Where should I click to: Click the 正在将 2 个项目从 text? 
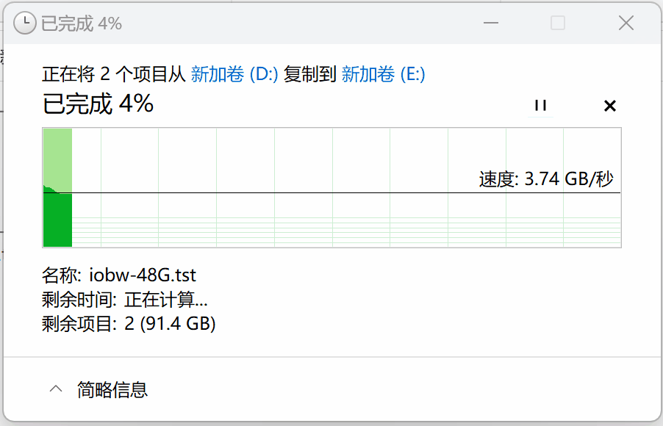[115, 74]
